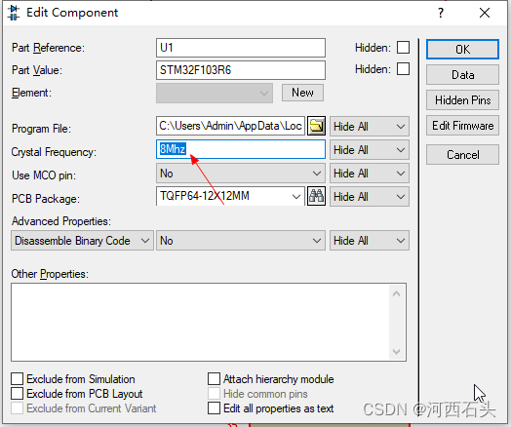Expand the PCB Package combo box
Image resolution: width=511 pixels, height=427 pixels.
pyautogui.click(x=230, y=196)
